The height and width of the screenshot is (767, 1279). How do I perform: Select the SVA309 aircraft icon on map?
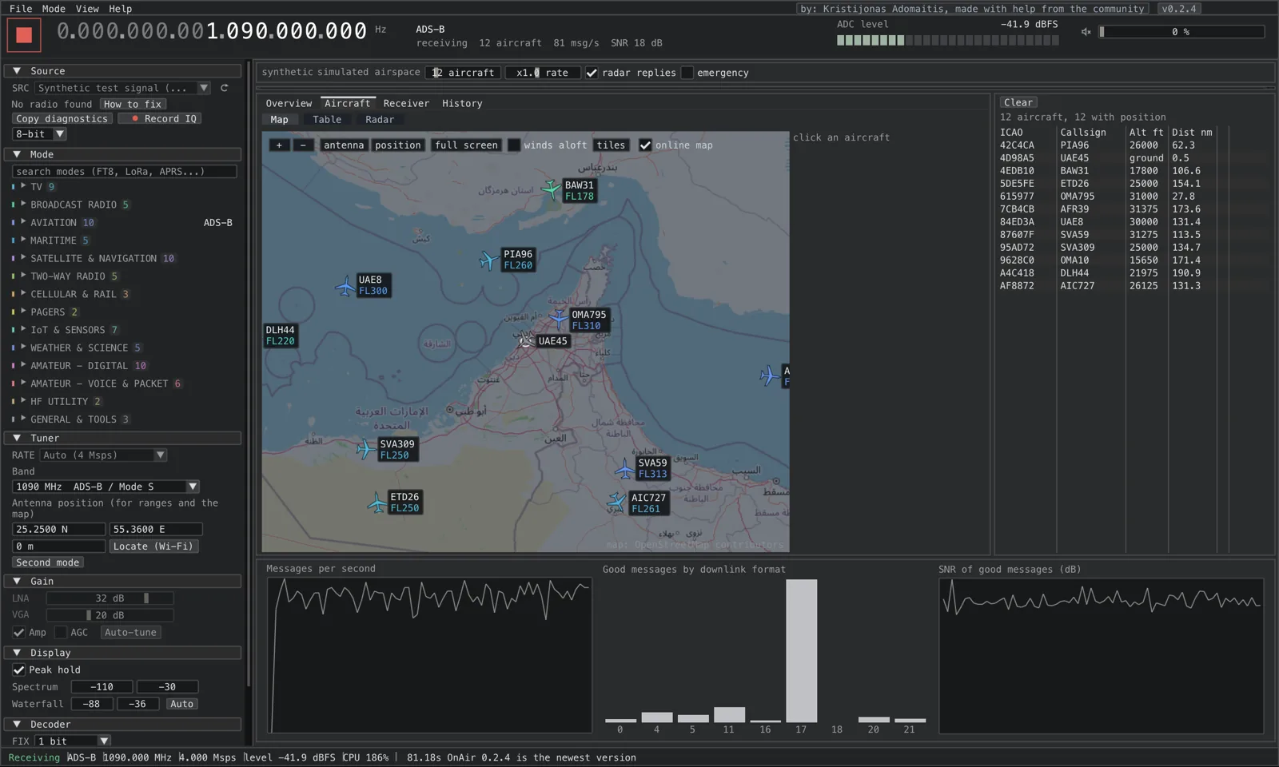tap(365, 449)
